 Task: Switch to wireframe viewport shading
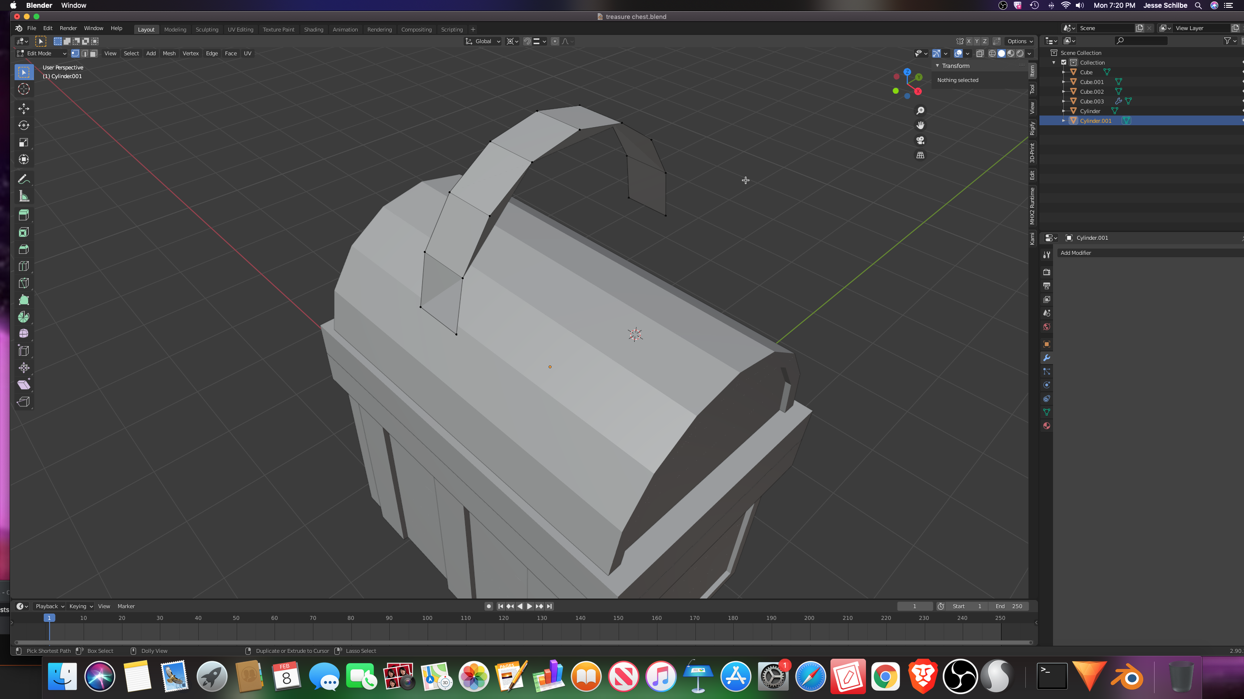[992, 53]
